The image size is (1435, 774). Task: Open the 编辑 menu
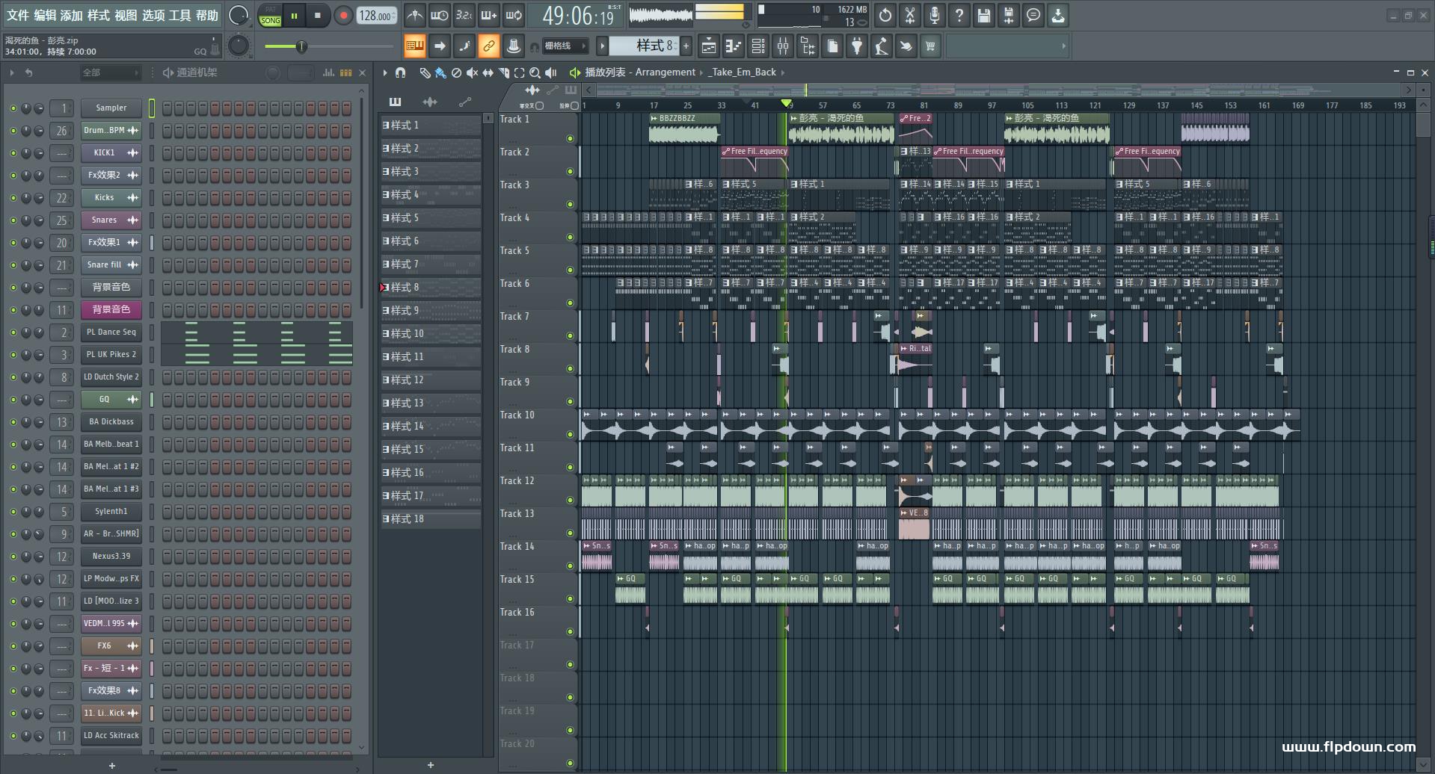[x=45, y=15]
